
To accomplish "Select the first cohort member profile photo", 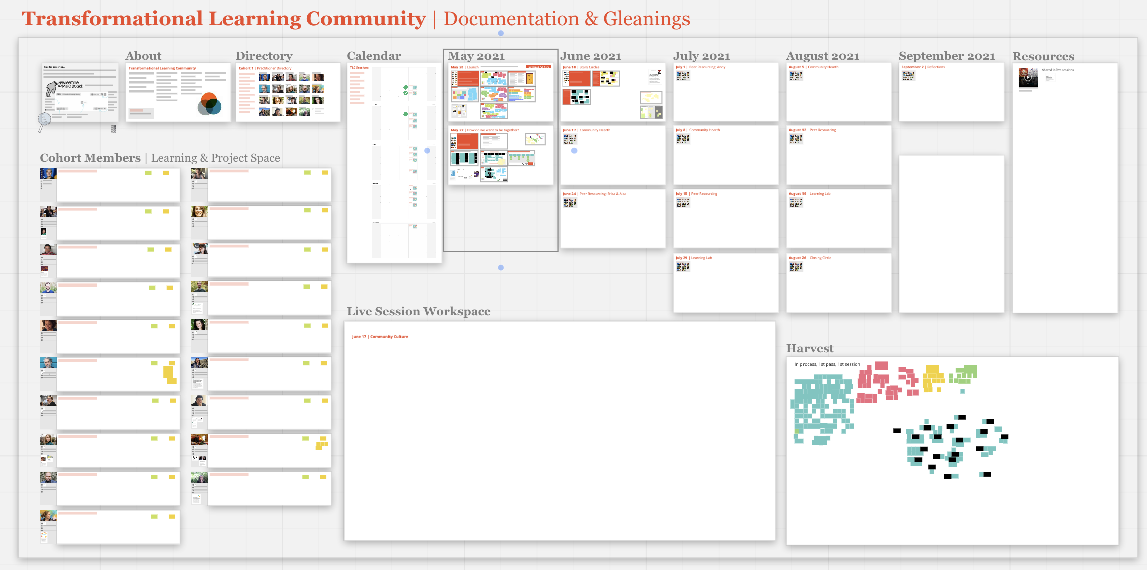I will (x=48, y=174).
